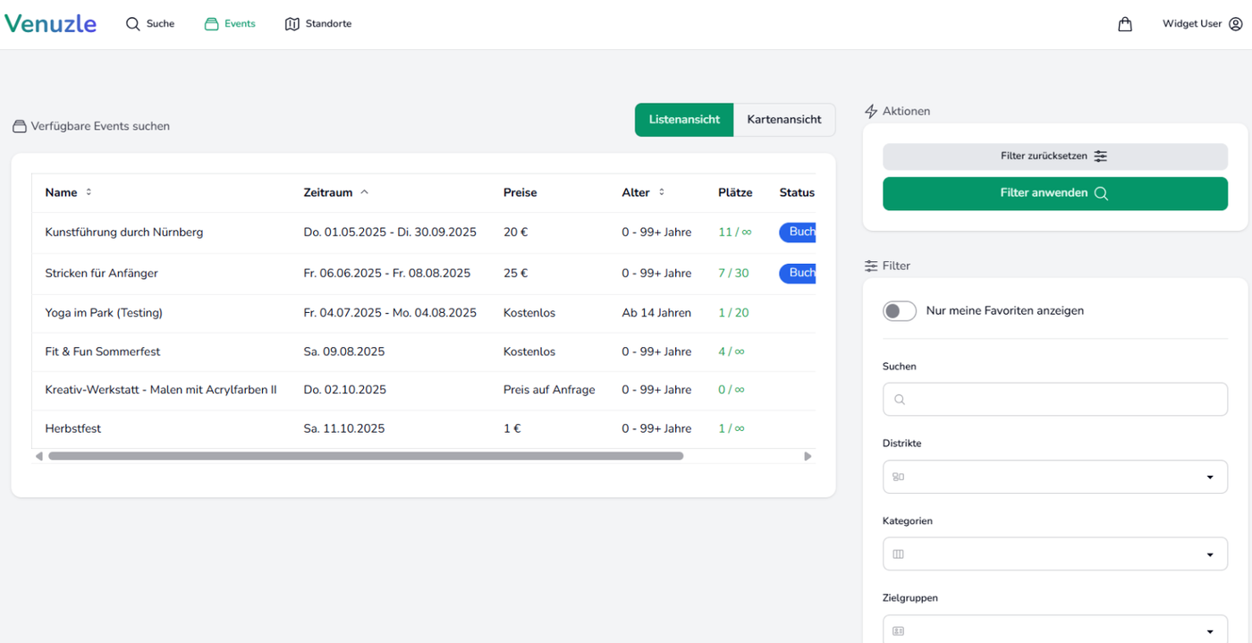Sort by Zeitraum using the arrow icon
The image size is (1252, 643).
coord(364,192)
